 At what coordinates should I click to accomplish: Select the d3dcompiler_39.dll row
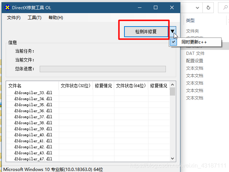88,129
